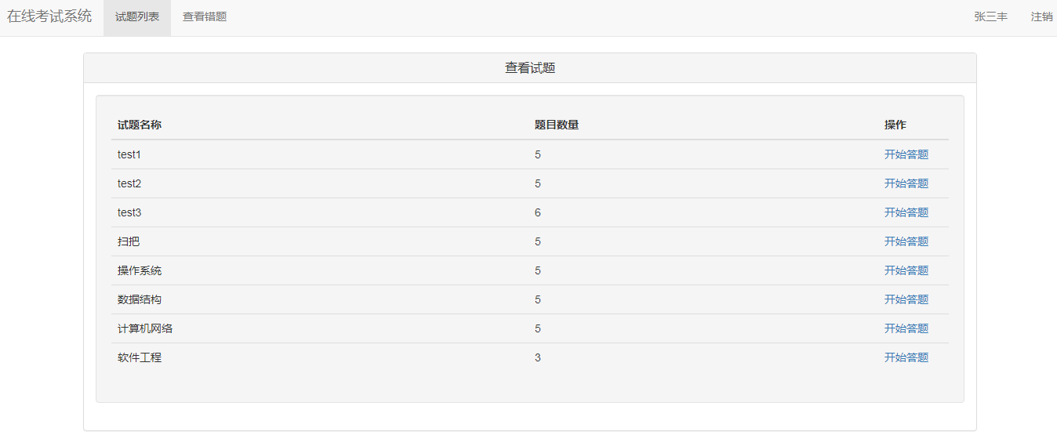Image resolution: width=1057 pixels, height=446 pixels.
Task: Open the 在线考试系统 brand link
Action: click(49, 16)
